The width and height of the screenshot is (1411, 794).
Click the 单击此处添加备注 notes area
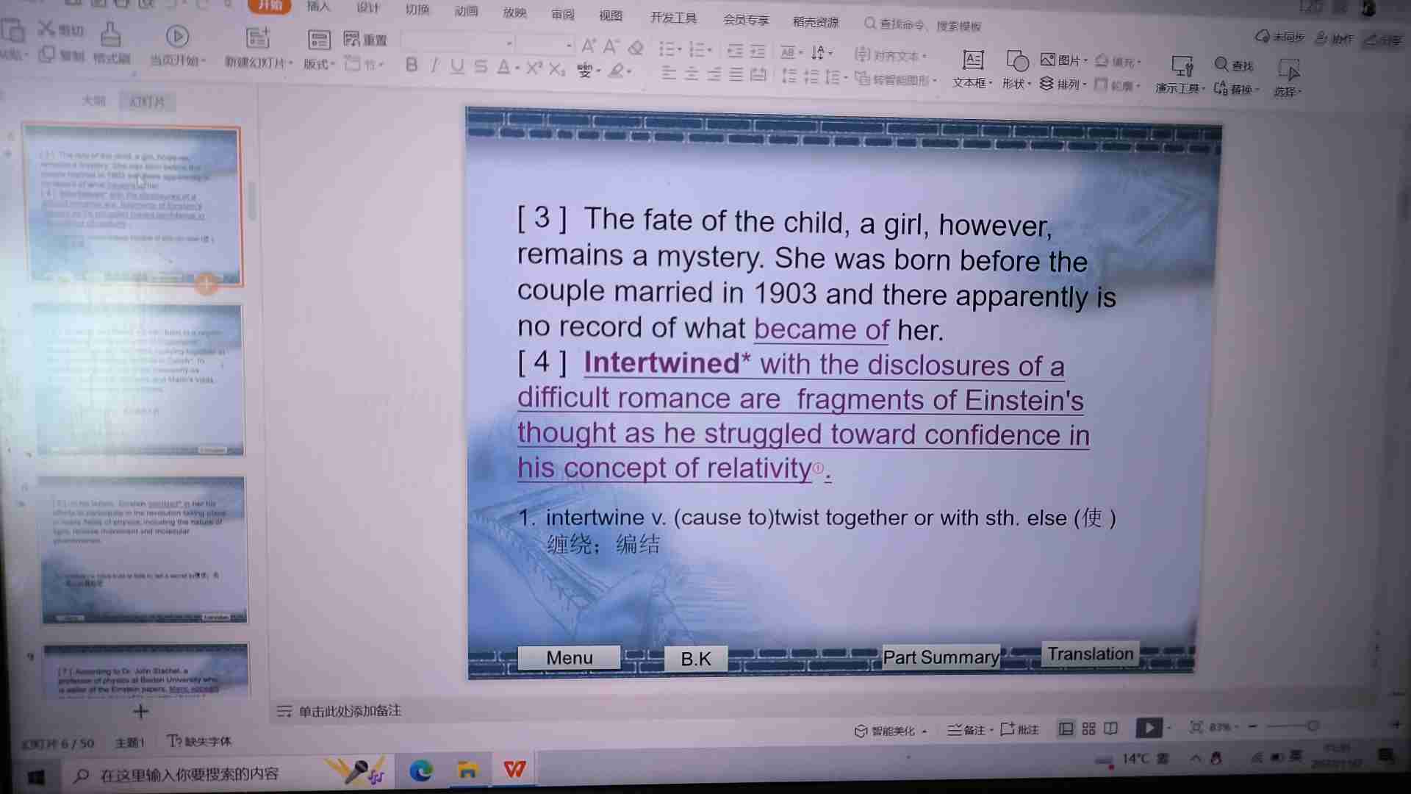click(x=350, y=711)
